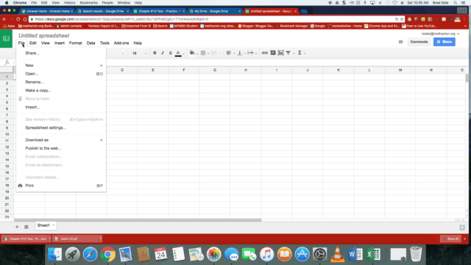This screenshot has height=265, width=471.
Task: Click the insert chart icon
Action: [x=280, y=53]
